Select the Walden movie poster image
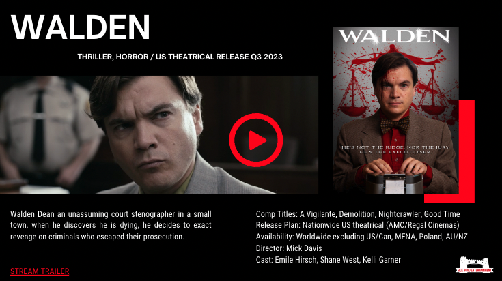Viewport: 502px width, 281px height. coord(395,110)
